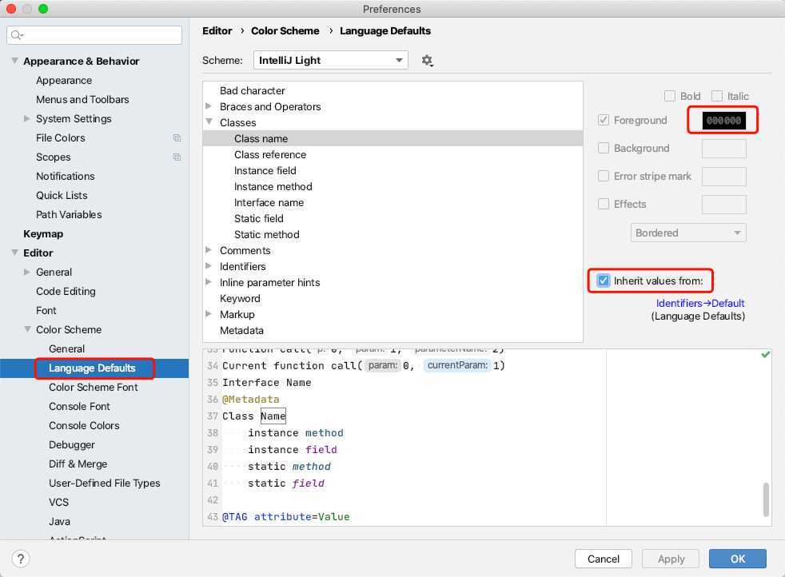Expand the General node under Editor
This screenshot has width=785, height=577.
pos(27,272)
